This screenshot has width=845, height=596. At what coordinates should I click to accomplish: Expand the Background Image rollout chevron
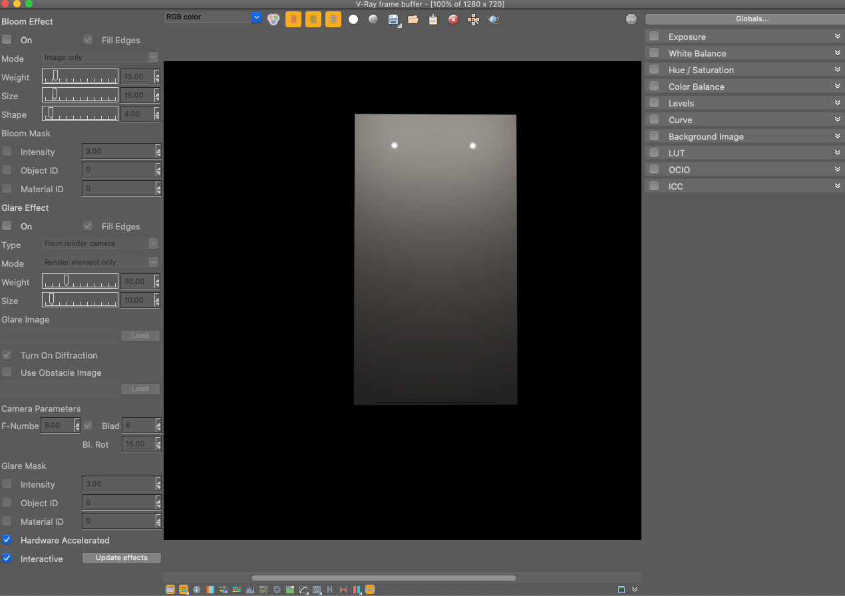pyautogui.click(x=838, y=136)
